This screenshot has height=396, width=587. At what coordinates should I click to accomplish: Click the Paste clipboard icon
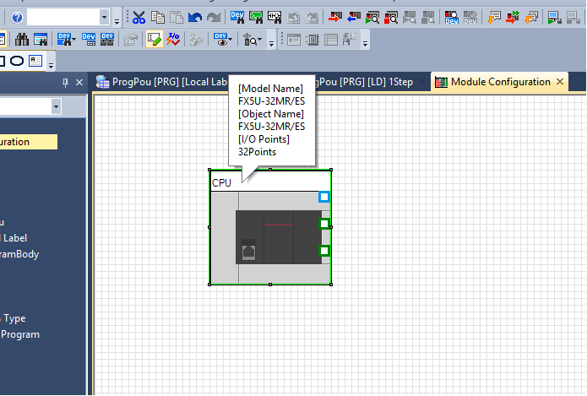pyautogui.click(x=177, y=17)
